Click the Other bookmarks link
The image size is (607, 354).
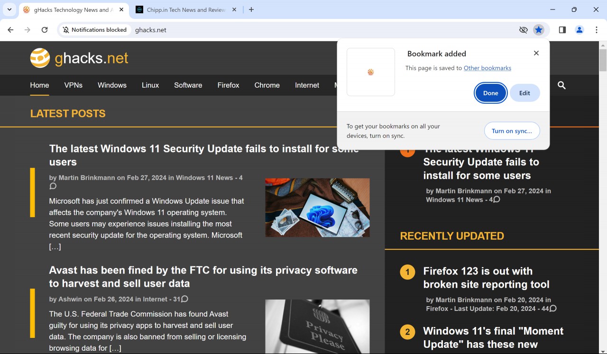(487, 68)
